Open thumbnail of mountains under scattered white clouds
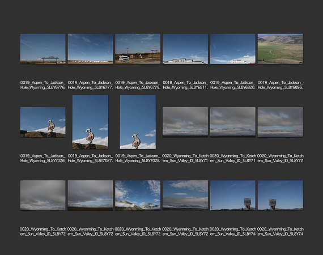 (x=138, y=195)
